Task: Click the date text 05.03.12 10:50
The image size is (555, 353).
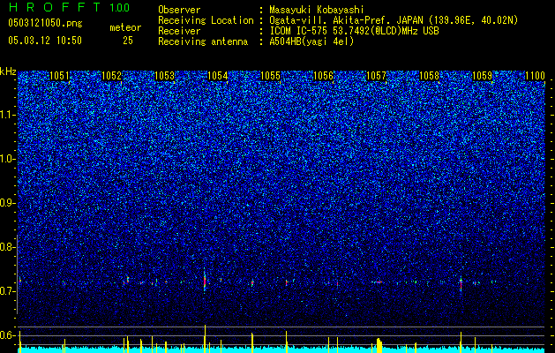Action: pos(45,41)
